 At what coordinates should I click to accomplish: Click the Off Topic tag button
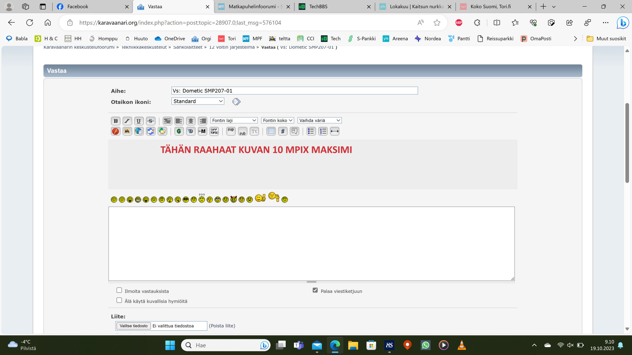click(214, 131)
